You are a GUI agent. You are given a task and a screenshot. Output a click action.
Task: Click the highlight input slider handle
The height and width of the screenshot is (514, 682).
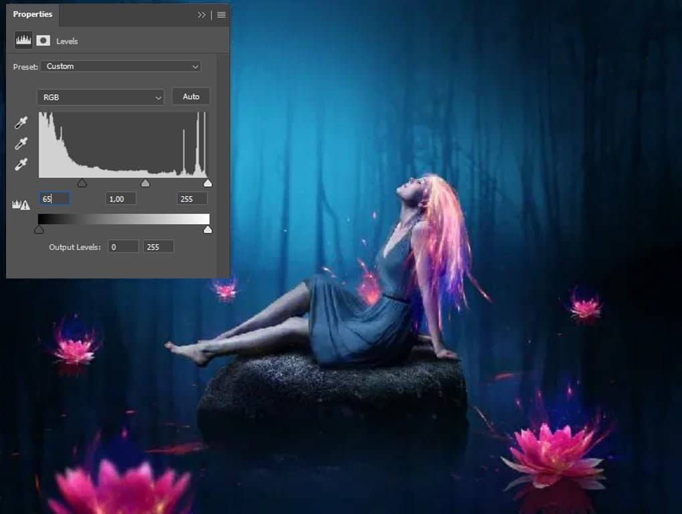click(x=207, y=183)
